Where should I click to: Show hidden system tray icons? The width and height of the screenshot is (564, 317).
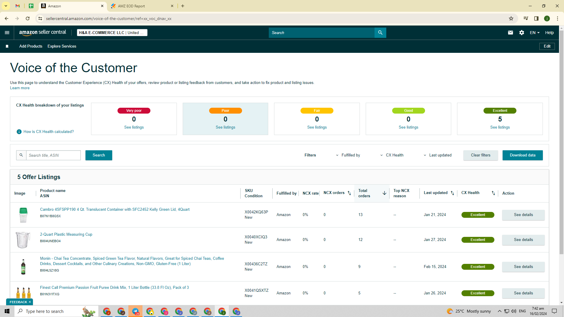(x=500, y=311)
